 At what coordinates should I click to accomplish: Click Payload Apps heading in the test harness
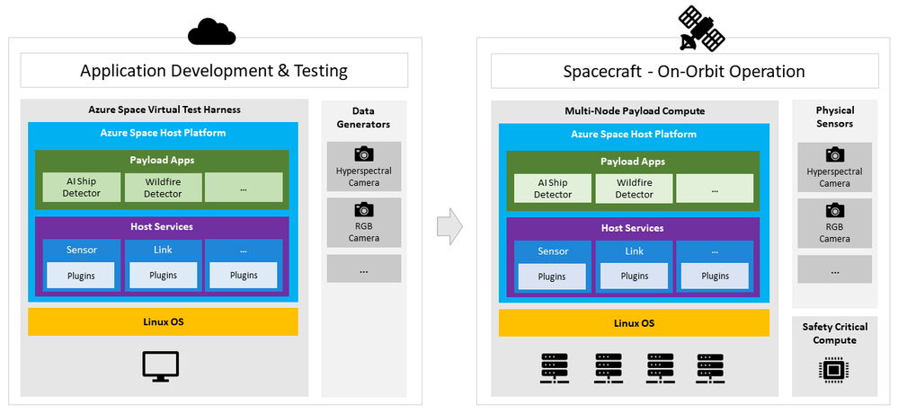(162, 160)
